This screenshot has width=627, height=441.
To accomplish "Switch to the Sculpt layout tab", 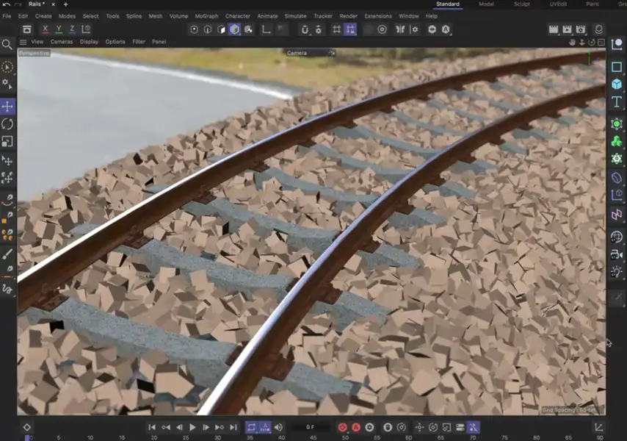I will 521,4.
